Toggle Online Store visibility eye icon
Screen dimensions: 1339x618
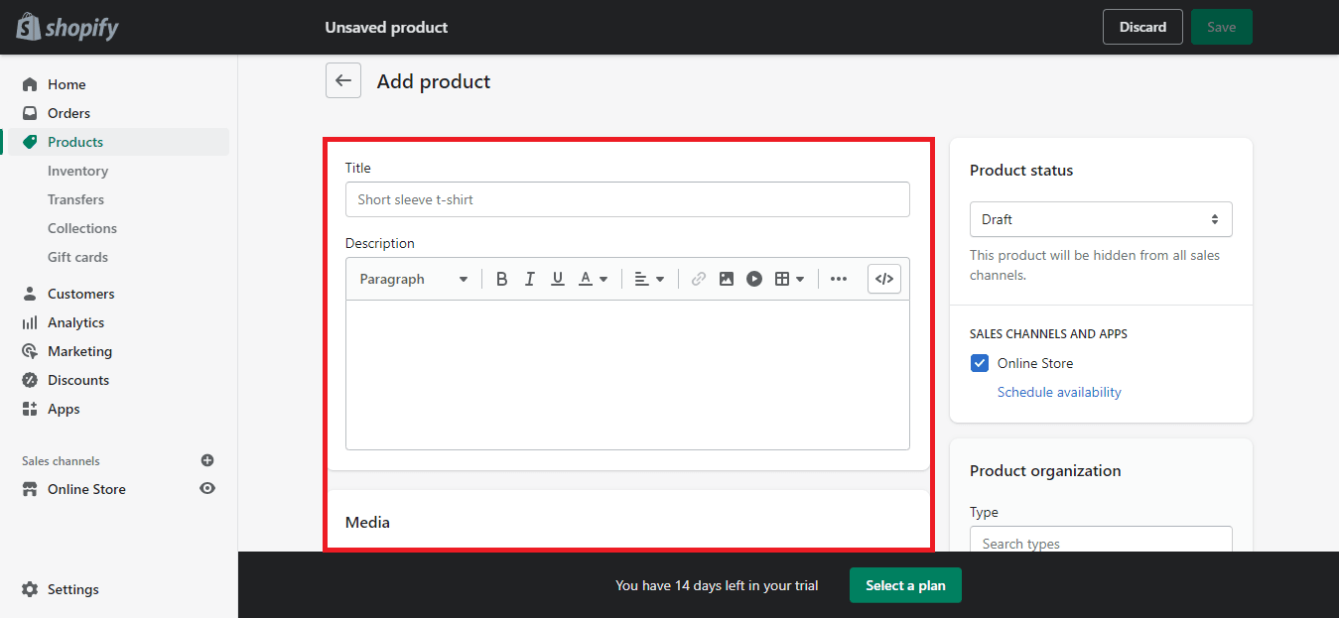click(207, 488)
